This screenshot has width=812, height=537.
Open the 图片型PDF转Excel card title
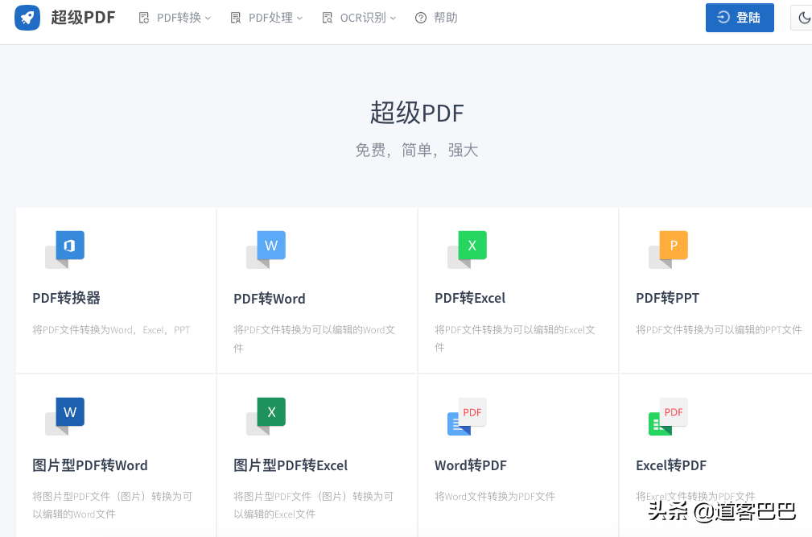291,465
